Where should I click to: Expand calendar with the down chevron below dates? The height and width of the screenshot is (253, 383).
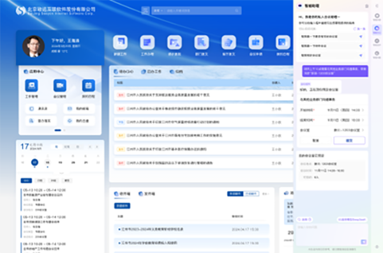[x=61, y=173]
